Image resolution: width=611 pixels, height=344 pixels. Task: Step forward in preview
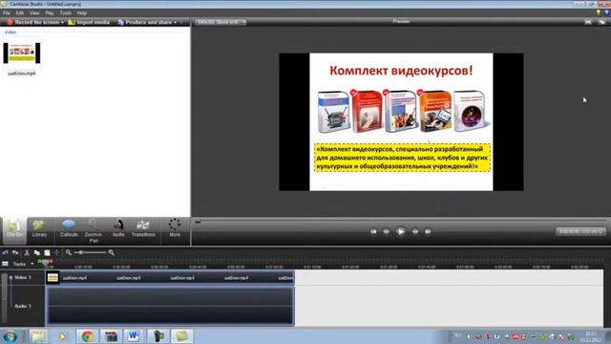coord(415,231)
